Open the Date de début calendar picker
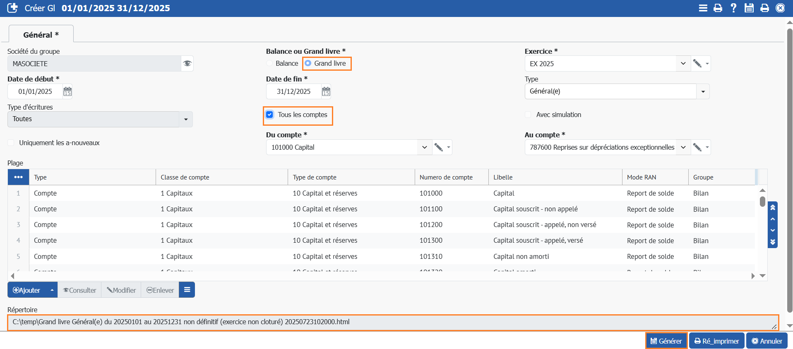This screenshot has width=793, height=349. (x=67, y=91)
